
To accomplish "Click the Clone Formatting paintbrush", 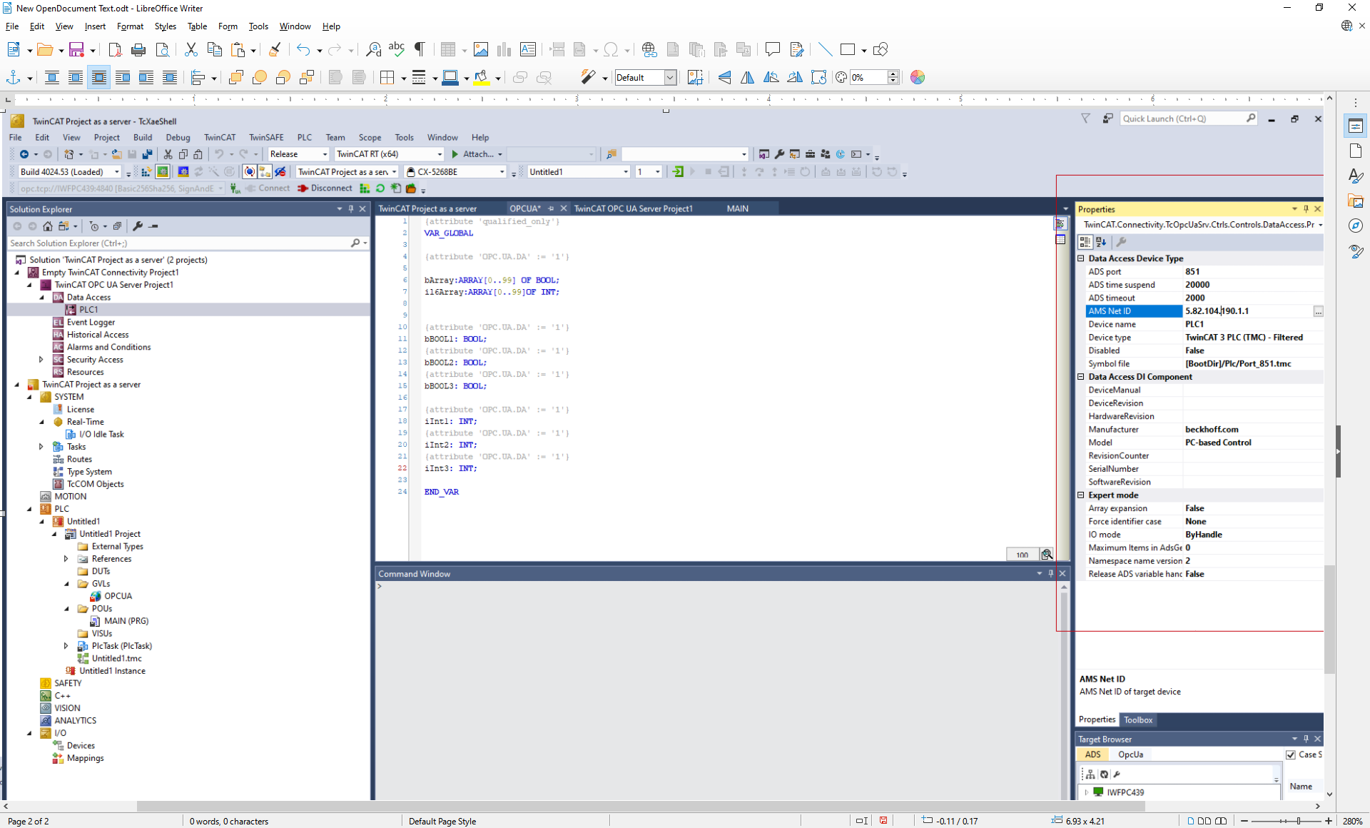I will 275,49.
